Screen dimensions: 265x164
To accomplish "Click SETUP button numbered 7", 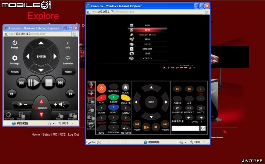I will (101, 118).
